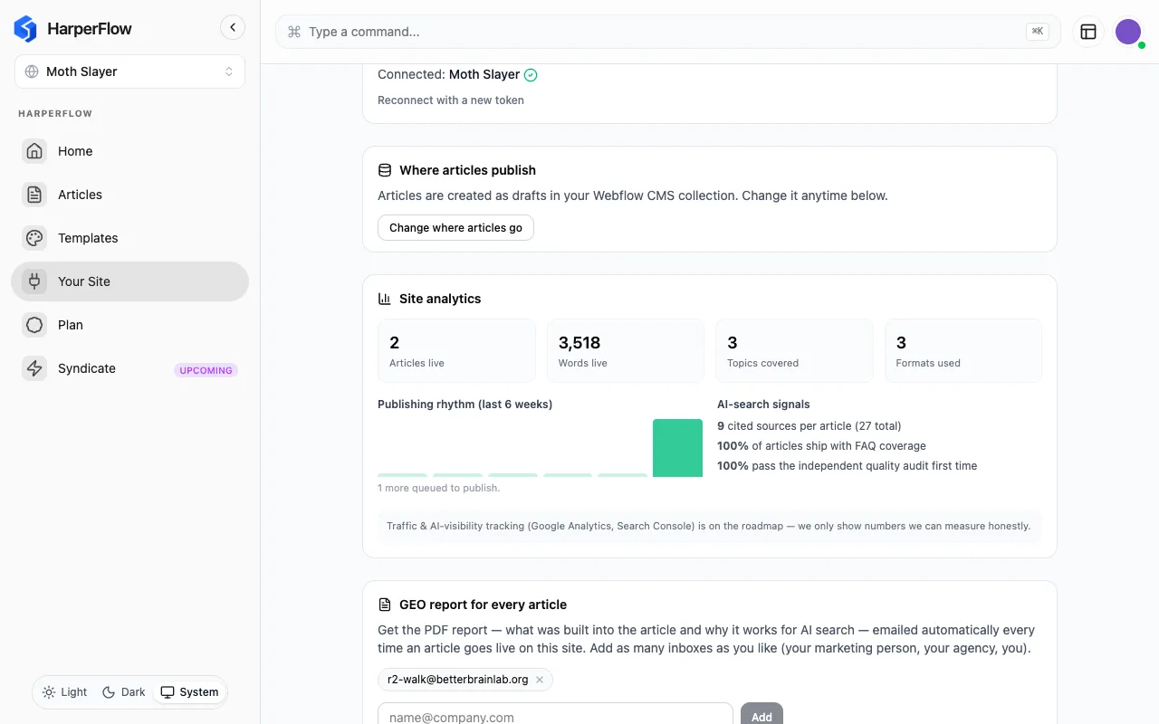Select Your Site in the sidebar
Screen dimensions: 1159x724
(x=129, y=281)
